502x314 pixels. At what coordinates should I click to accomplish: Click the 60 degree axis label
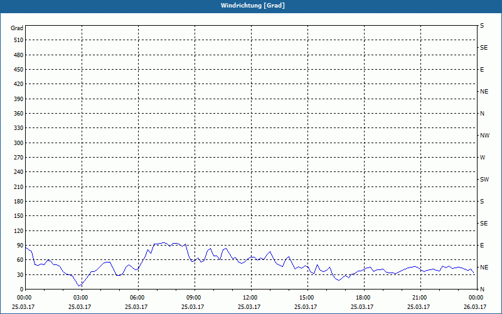[20, 260]
